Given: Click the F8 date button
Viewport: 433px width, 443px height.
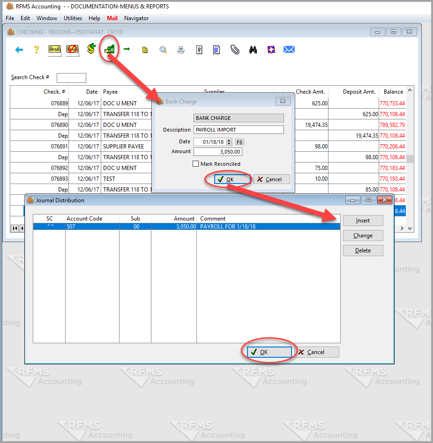Looking at the screenshot, I should point(239,142).
